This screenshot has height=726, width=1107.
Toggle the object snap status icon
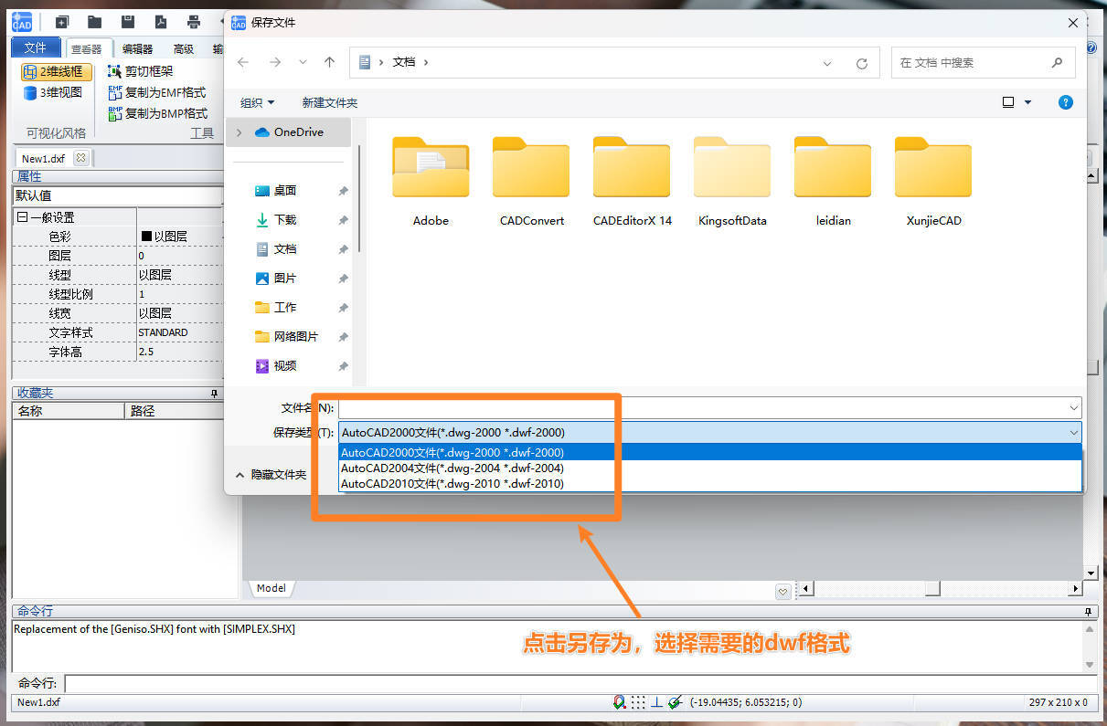(620, 702)
